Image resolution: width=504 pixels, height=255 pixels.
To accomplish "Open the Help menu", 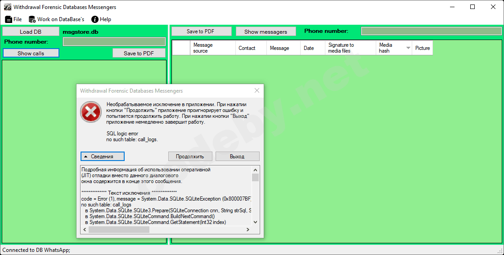I will [x=101, y=19].
